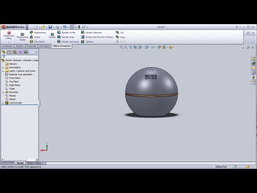257x193 pixels.
Task: Choose Render to File
Action: [x=66, y=33]
